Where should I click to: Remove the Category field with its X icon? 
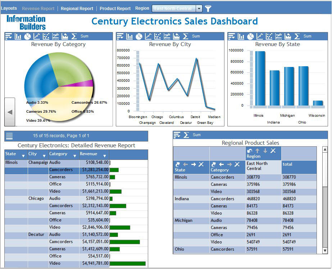[237, 164]
